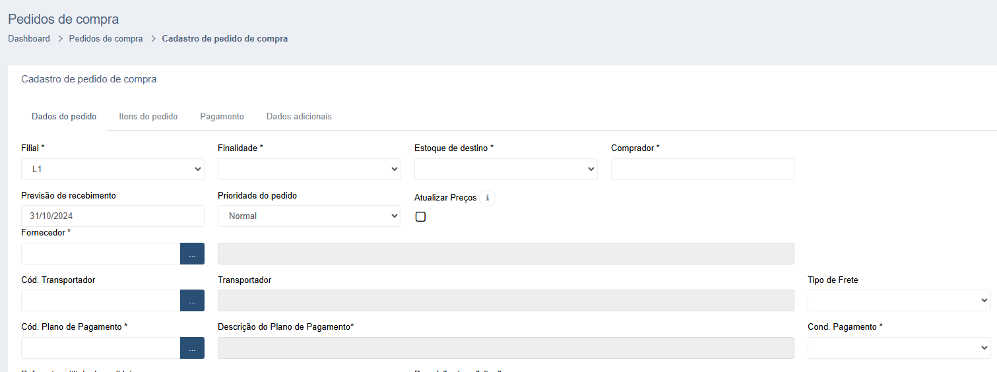Image resolution: width=997 pixels, height=372 pixels.
Task: Open the Cód. Plano de Pagamento lookup button
Action: point(192,348)
